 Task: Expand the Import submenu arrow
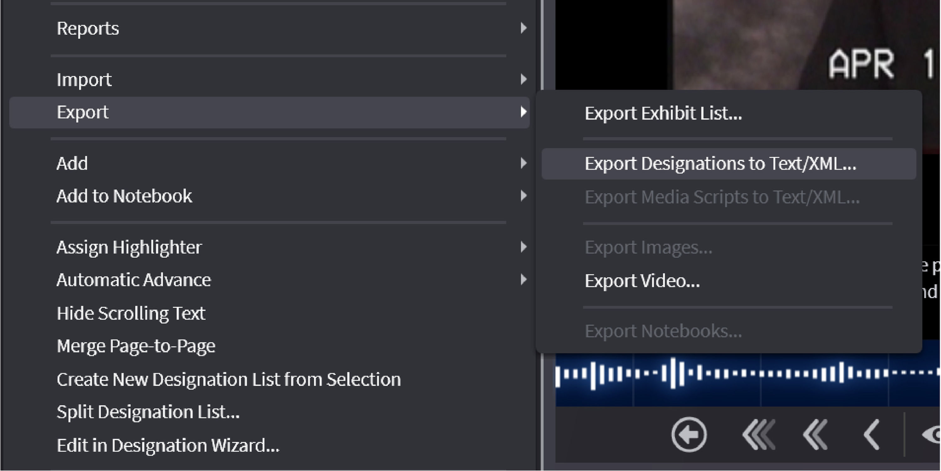click(x=523, y=79)
